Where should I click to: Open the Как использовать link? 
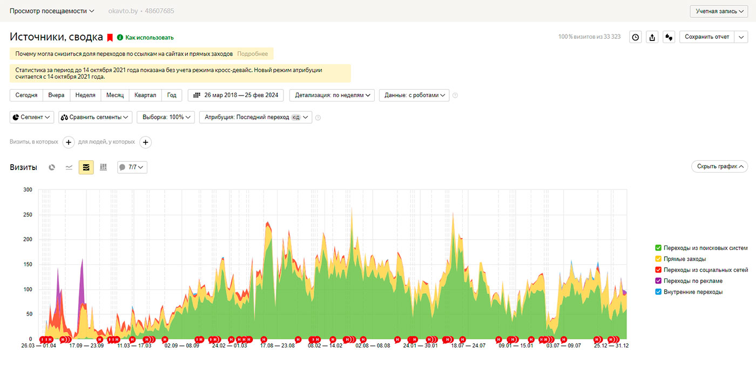coord(150,38)
